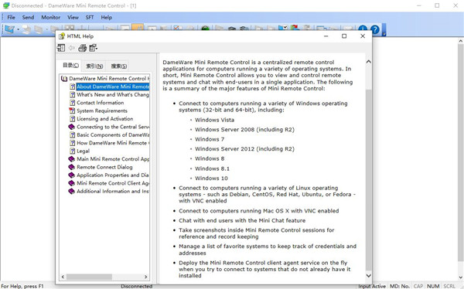The image size is (464, 289).
Task: Open What's New and What's Changed topic
Action: pyautogui.click(x=113, y=94)
